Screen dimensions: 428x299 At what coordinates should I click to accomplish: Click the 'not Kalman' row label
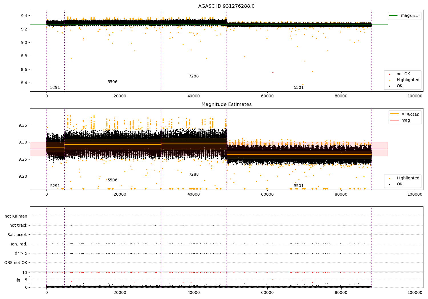[x=16, y=216]
